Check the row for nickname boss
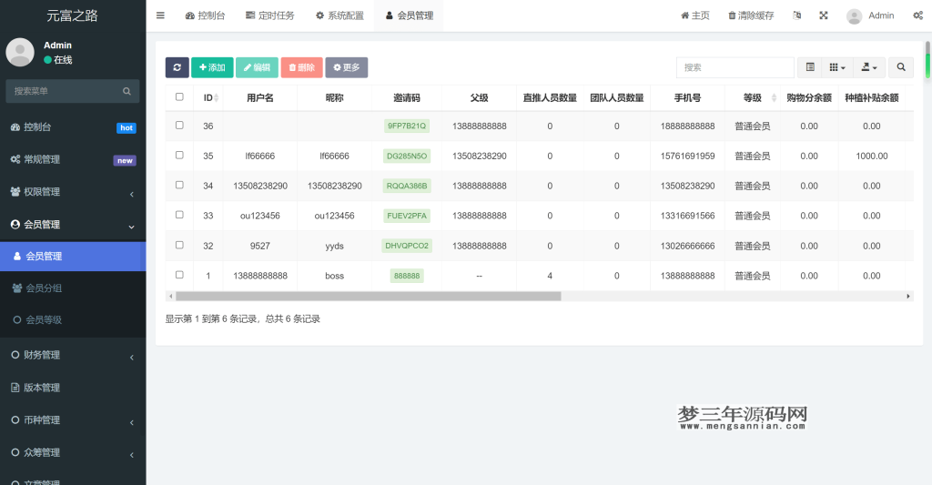932x485 pixels. click(x=179, y=275)
